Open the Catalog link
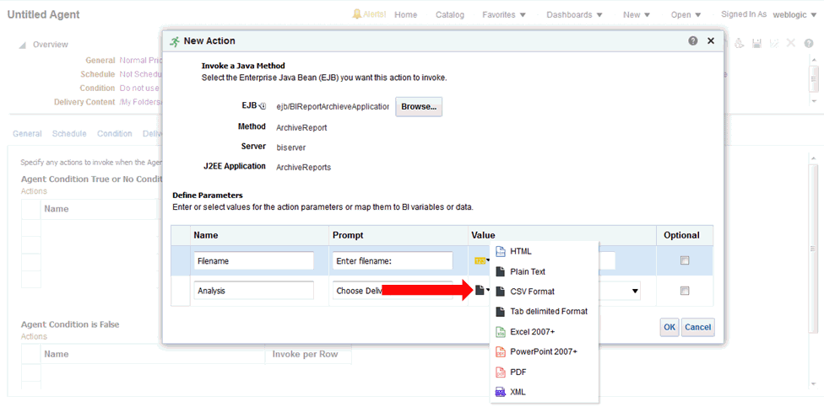 tap(450, 14)
